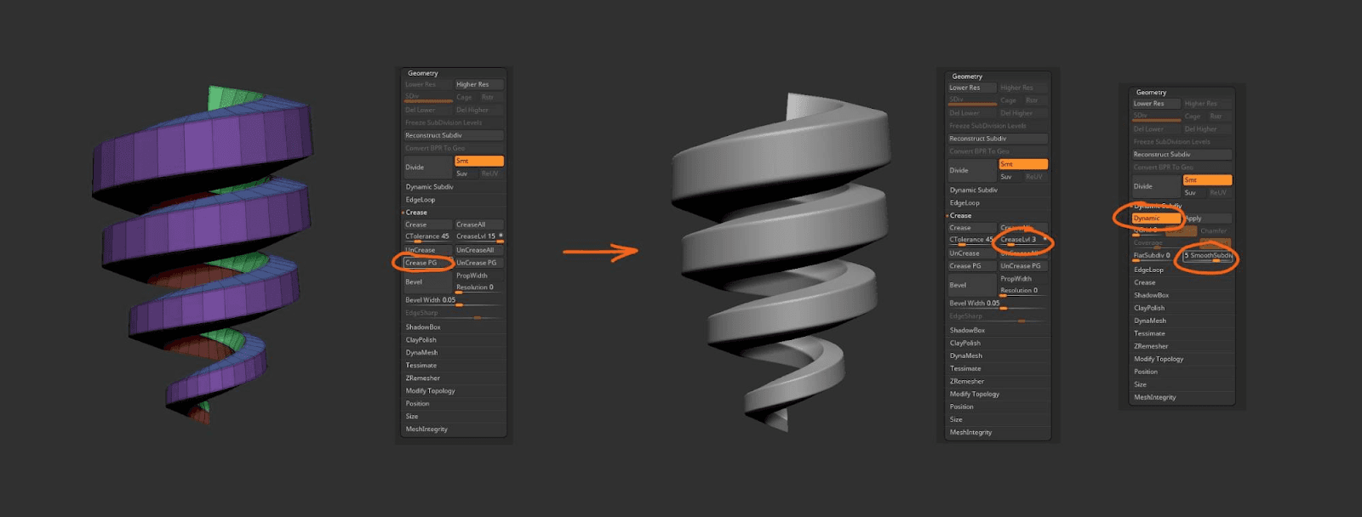Click Divide in the leftmost Geometry panel
The width and height of the screenshot is (1362, 517).
pos(426,168)
